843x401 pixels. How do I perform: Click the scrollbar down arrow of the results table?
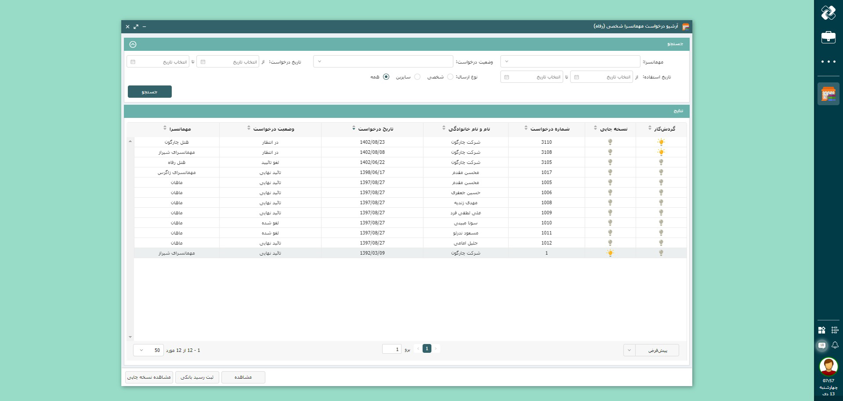click(x=130, y=337)
